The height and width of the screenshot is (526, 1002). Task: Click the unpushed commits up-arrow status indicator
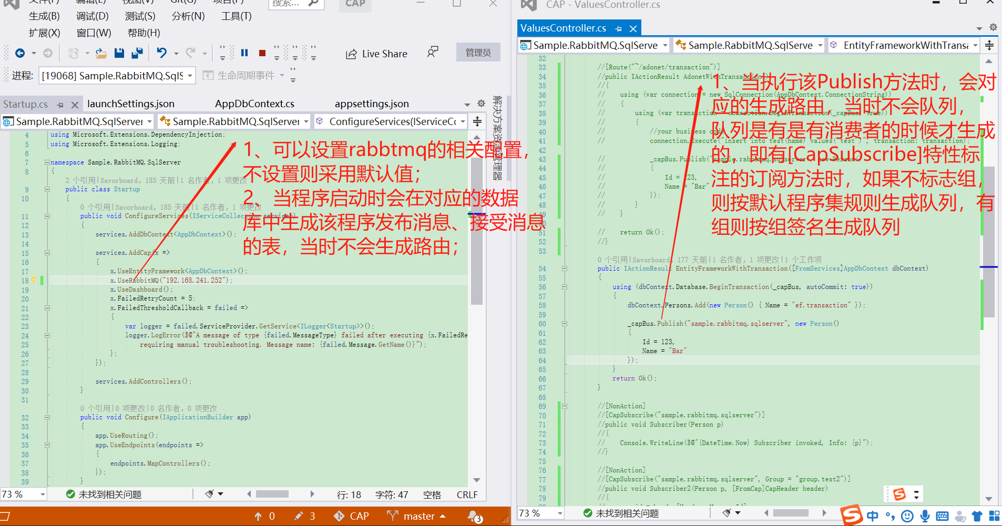[264, 517]
